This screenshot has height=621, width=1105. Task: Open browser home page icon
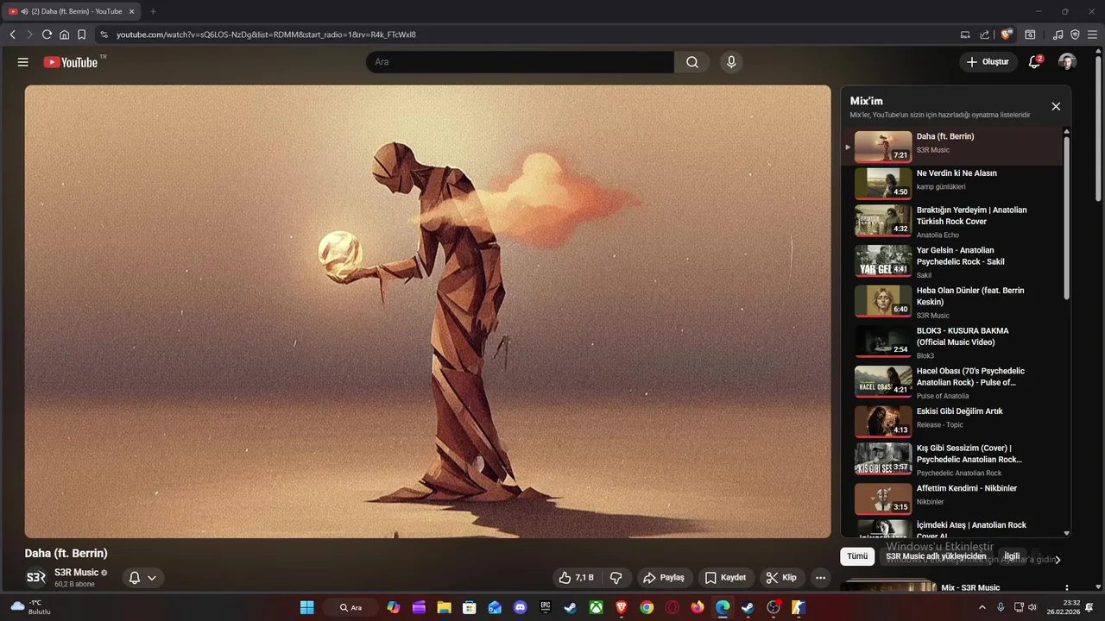(64, 34)
